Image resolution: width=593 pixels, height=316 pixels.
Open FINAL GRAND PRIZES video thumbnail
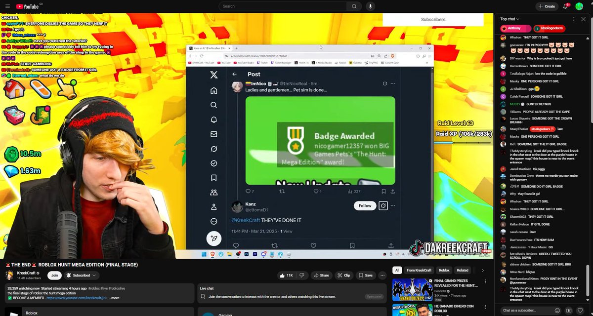(412, 290)
